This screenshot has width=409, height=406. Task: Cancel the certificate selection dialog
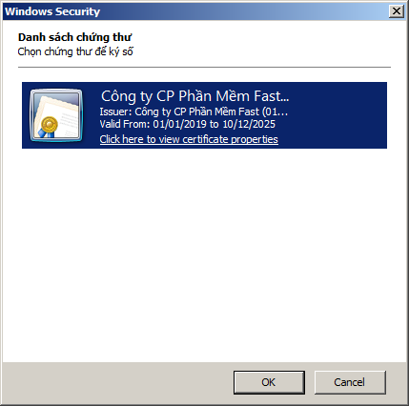350,382
